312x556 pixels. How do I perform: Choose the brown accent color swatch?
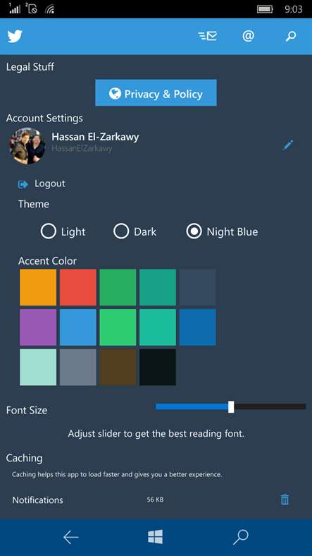tap(118, 367)
